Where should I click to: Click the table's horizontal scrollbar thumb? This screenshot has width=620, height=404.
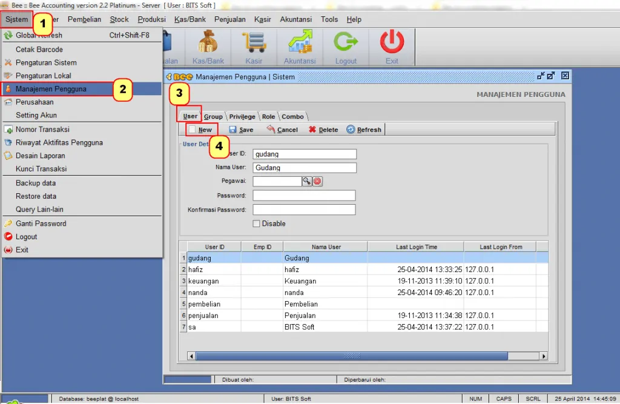click(352, 356)
